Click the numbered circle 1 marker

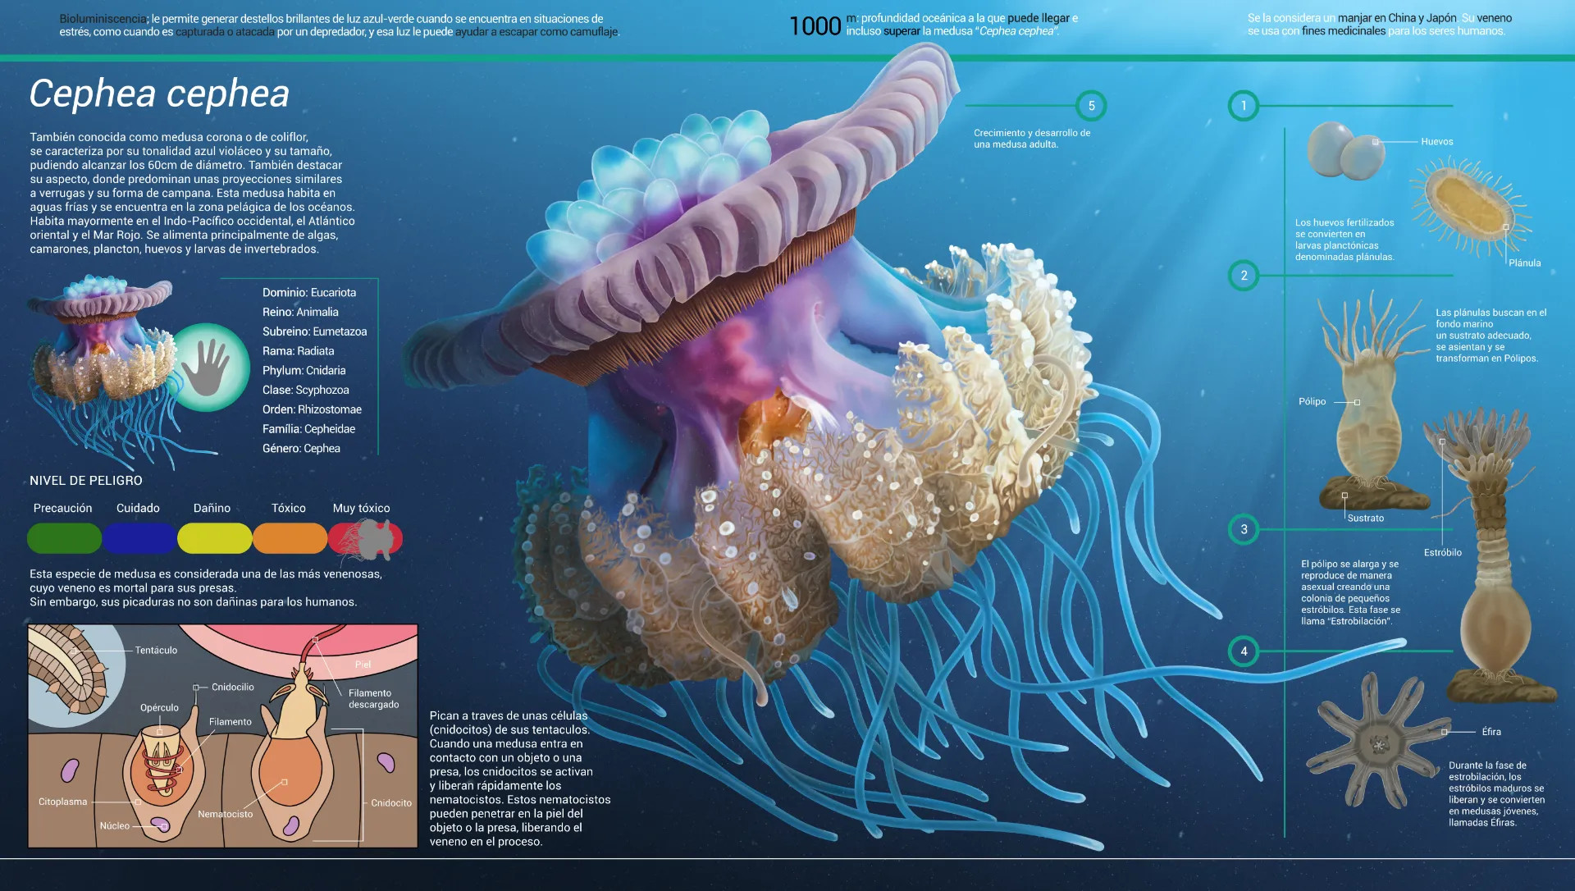[1244, 106]
